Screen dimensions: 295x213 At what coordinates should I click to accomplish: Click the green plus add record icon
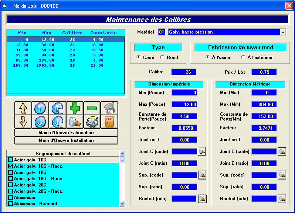coord(75,108)
